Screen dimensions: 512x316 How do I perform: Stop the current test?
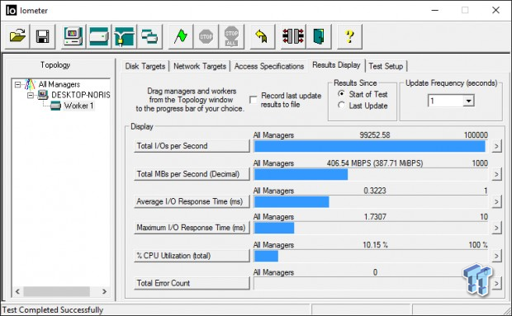pyautogui.click(x=206, y=36)
